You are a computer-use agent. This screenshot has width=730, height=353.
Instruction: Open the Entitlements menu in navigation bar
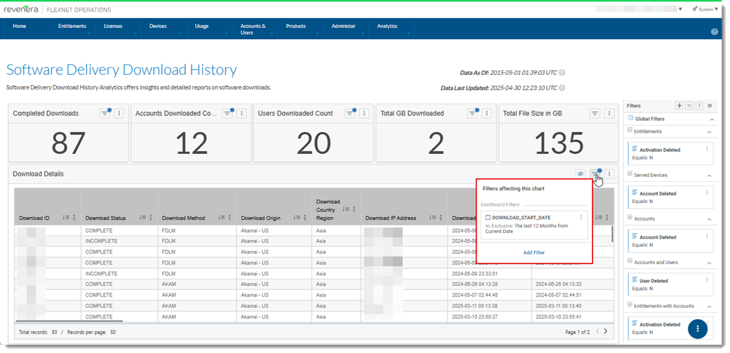click(x=72, y=27)
